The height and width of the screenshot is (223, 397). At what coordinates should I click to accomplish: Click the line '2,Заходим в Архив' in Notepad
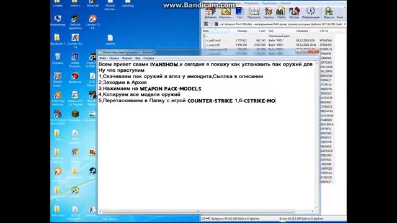(123, 82)
